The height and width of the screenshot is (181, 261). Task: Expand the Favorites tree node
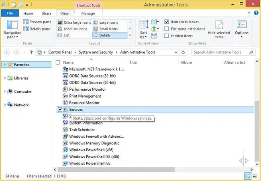click(x=5, y=65)
